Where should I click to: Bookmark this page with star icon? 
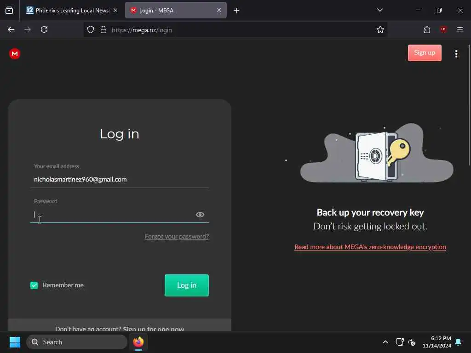380,30
